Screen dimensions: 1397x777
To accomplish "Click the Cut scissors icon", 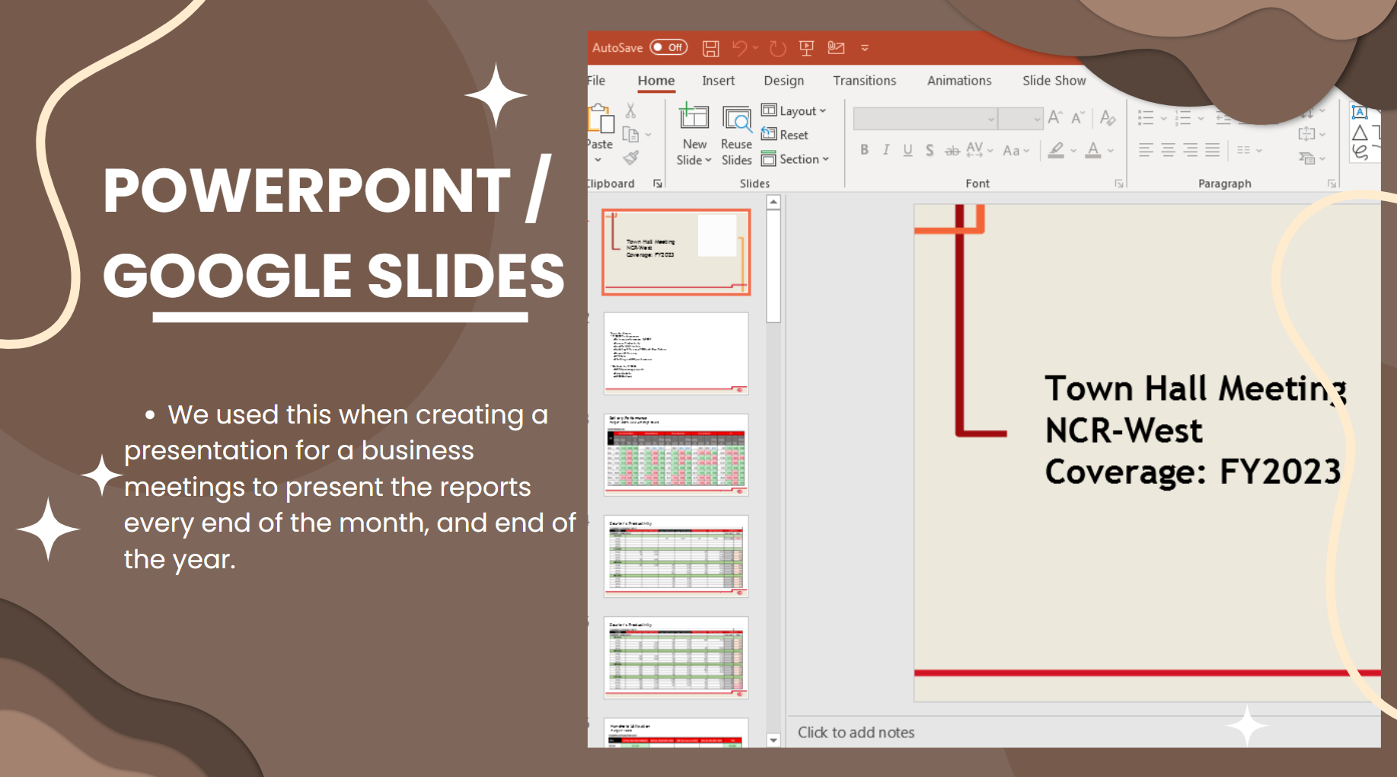I will pyautogui.click(x=630, y=111).
